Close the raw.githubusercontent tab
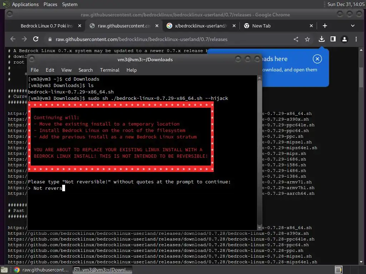Screen dimensions: 366x274 coord(157,26)
